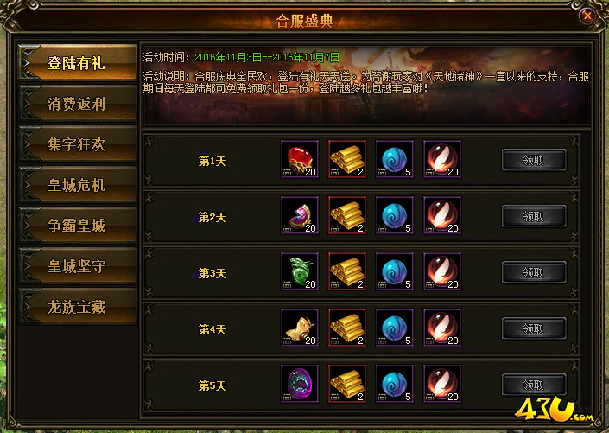Click the gold bars icon in 第1天 row
The height and width of the screenshot is (433, 609).
tap(347, 159)
